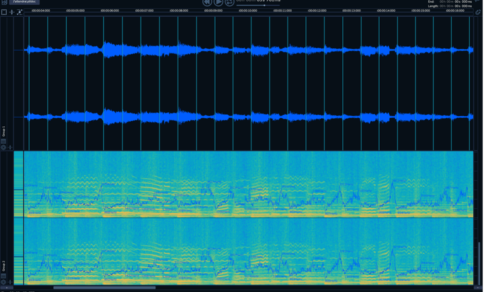Select the rectangular selection tool
The width and height of the screenshot is (484, 292).
coord(4,12)
